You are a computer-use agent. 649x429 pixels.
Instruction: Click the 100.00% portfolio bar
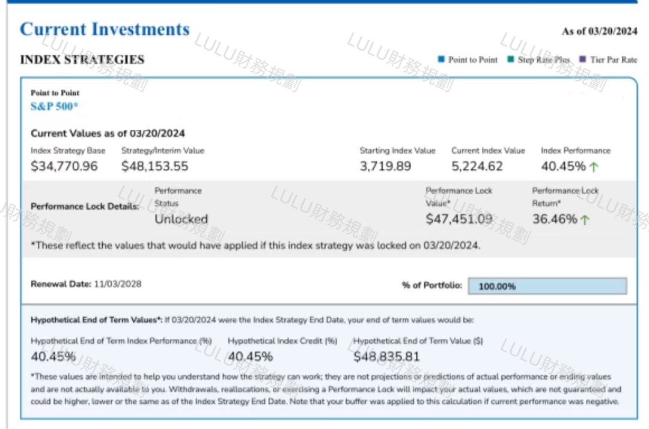coord(547,286)
